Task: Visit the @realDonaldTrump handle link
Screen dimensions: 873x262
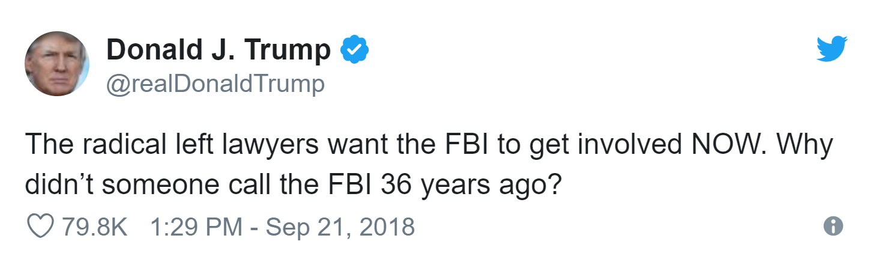Action: point(215,84)
